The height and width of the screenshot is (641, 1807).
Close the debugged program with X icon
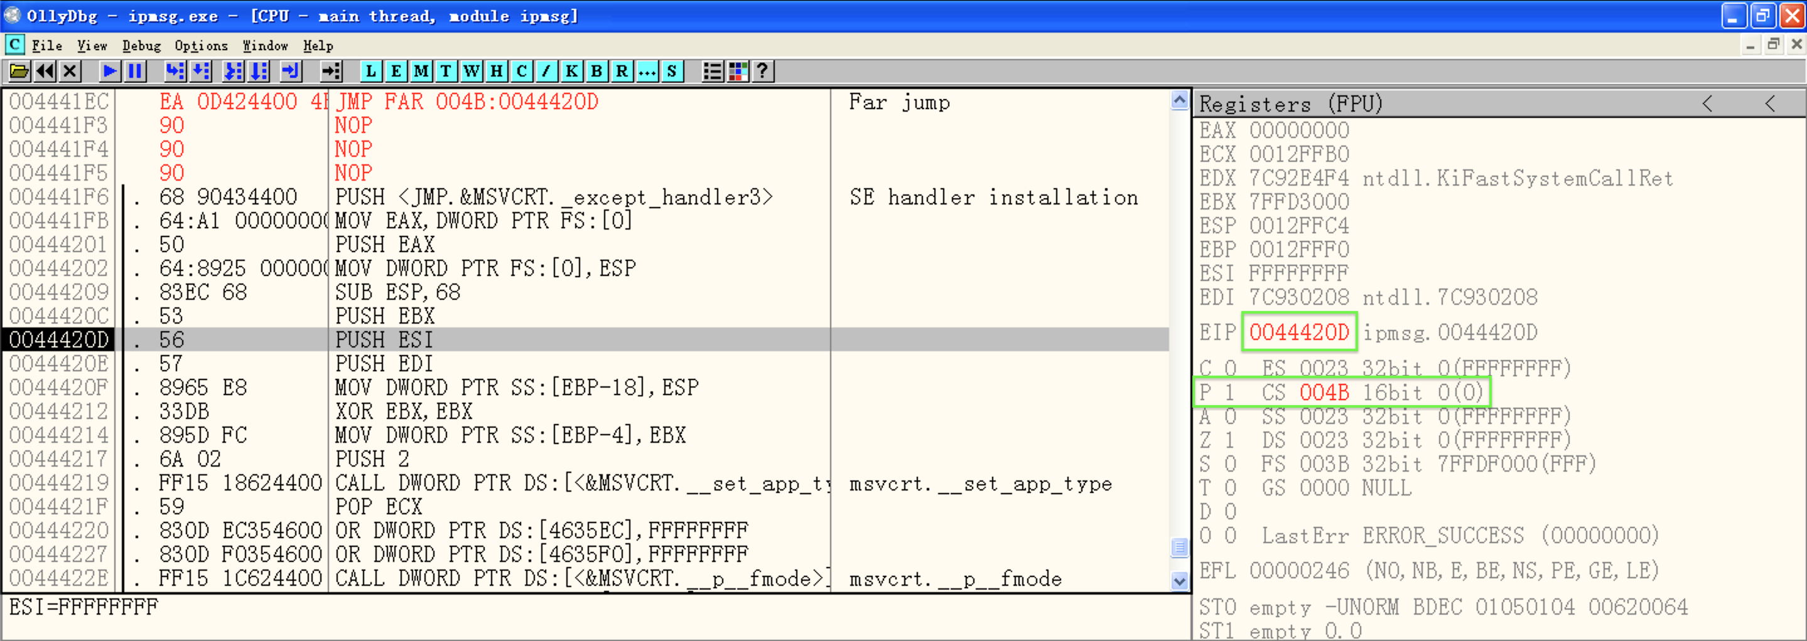pos(70,71)
